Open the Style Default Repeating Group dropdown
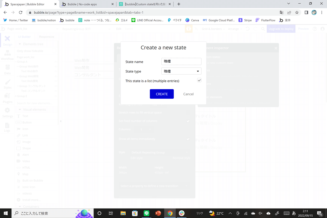Viewport: 327px width, 218px height. pos(160,152)
